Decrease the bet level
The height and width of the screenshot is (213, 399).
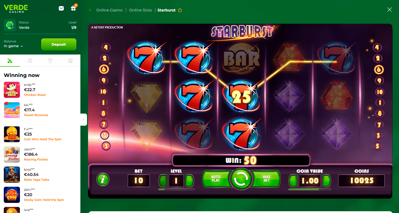click(x=163, y=181)
